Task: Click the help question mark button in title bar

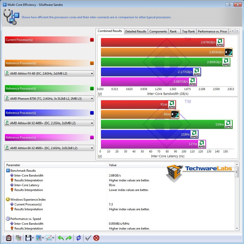Action: [229, 5]
